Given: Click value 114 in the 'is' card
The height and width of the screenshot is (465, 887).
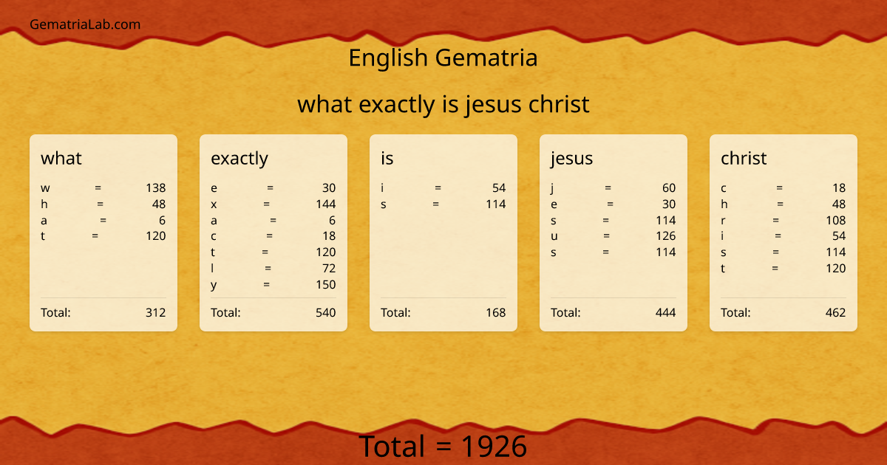Looking at the screenshot, I should point(496,204).
